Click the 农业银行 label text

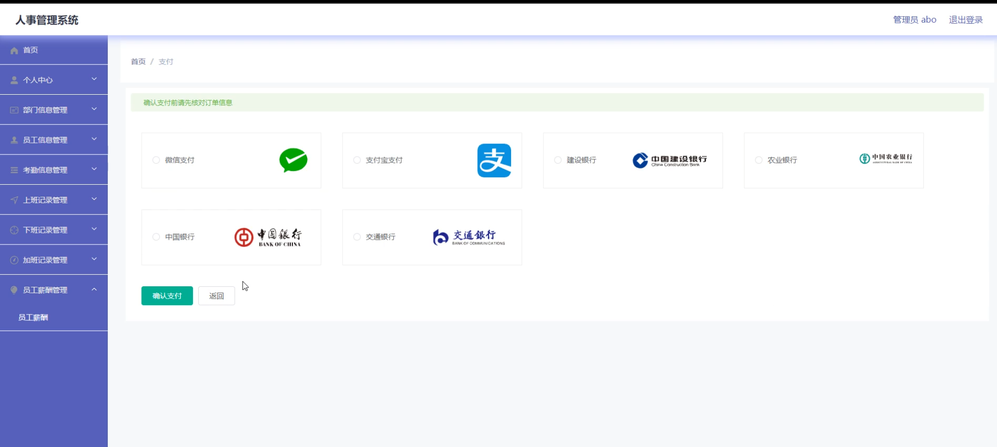click(x=782, y=160)
